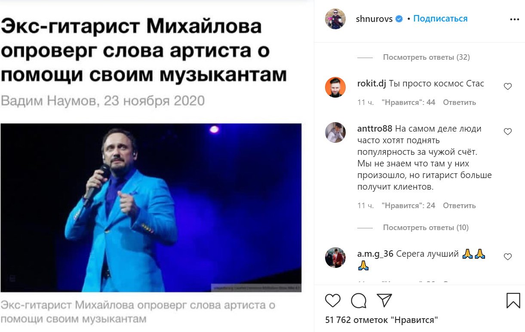Open the shnurovs username link
Image resolution: width=525 pixels, height=332 pixels.
pos(374,19)
